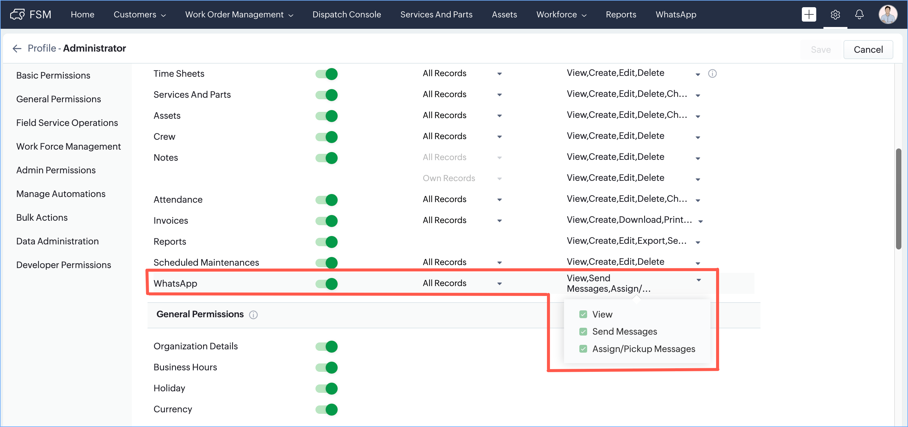Click the plus quick-create icon
This screenshot has height=427, width=908.
coord(809,14)
